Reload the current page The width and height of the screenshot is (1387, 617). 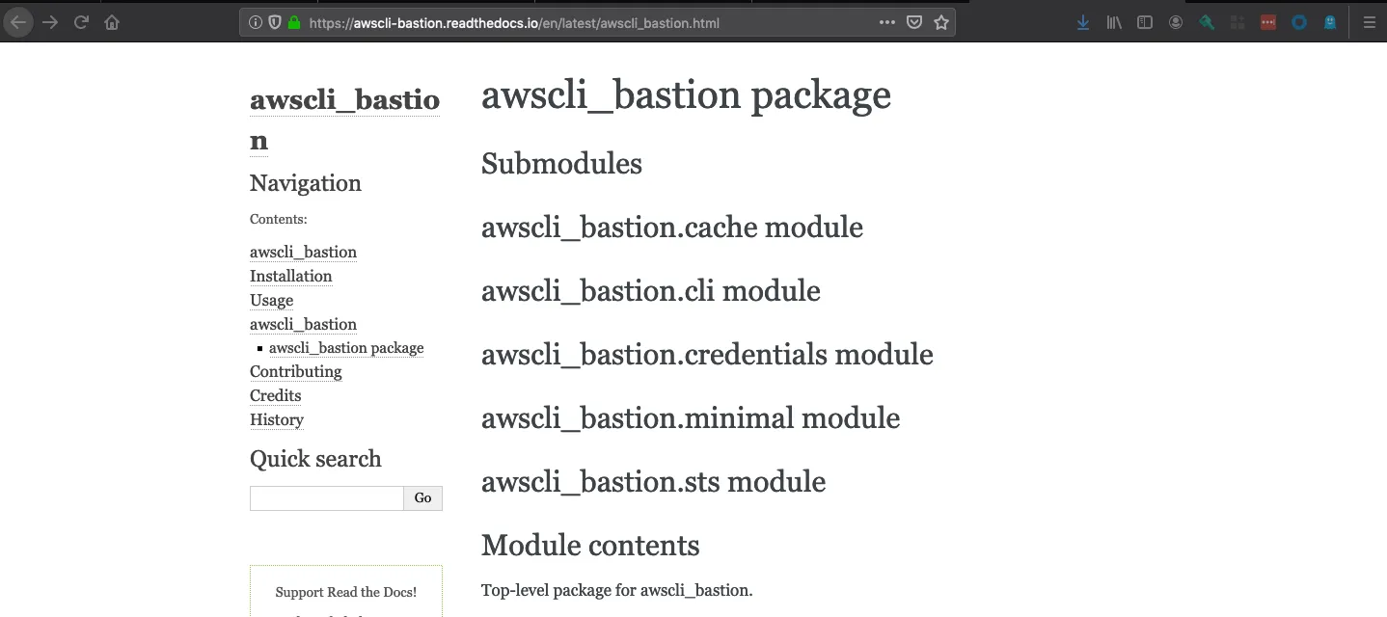82,22
